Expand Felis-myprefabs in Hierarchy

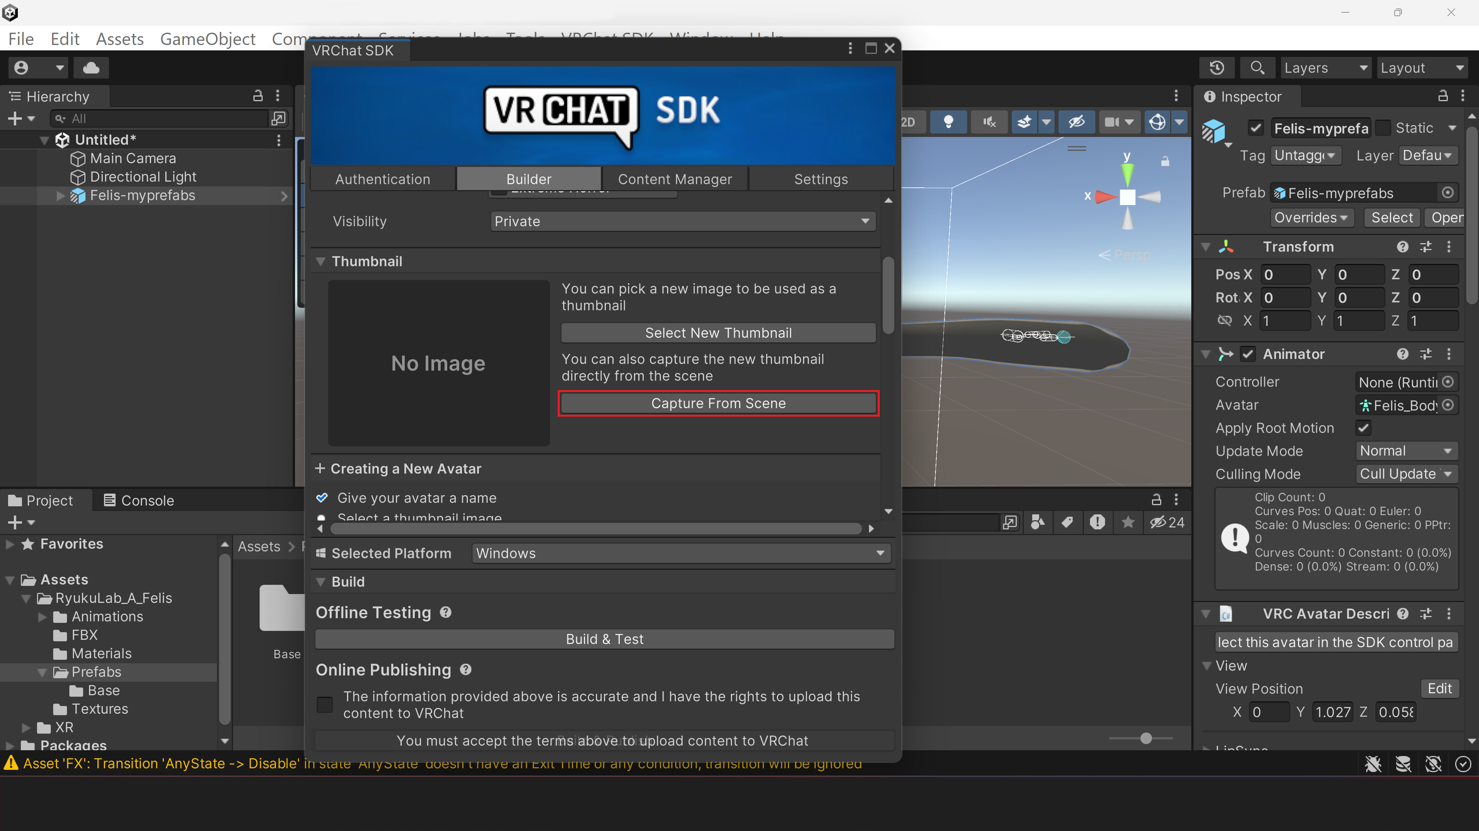(x=61, y=195)
